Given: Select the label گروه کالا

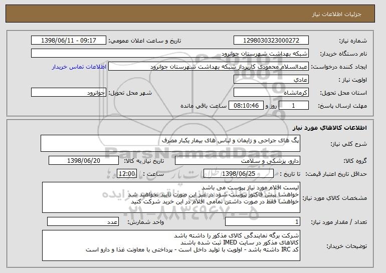Looking at the screenshot, I should [355, 161].
